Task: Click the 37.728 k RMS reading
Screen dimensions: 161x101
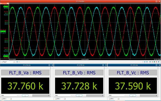Action: point(79,86)
